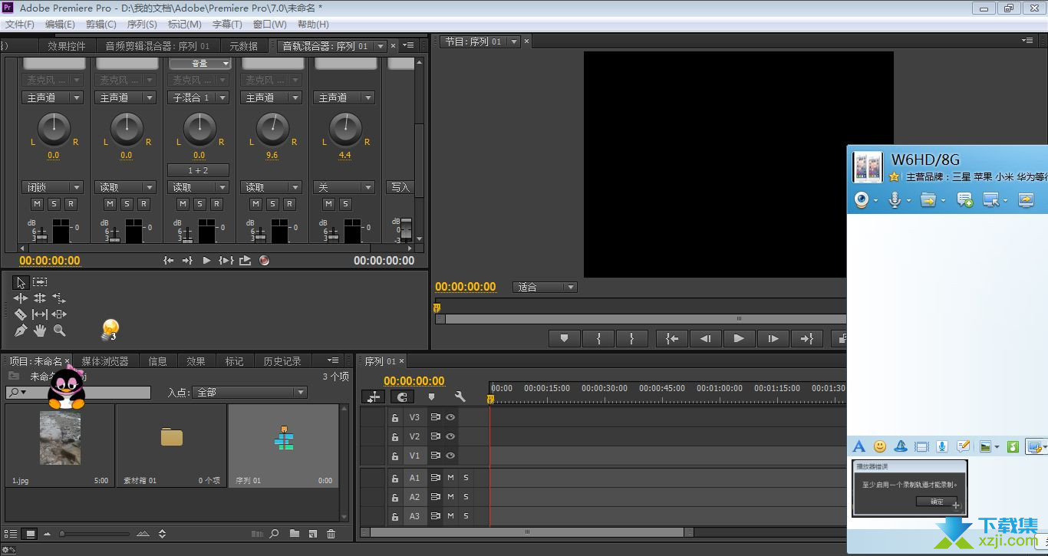
Task: Open the 适合 zoom level dropdown
Action: pyautogui.click(x=545, y=287)
